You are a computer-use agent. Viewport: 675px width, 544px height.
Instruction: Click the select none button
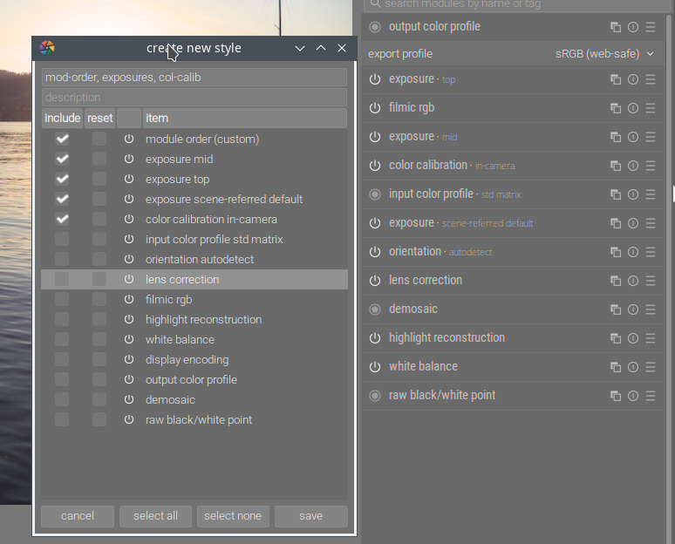[x=233, y=516]
